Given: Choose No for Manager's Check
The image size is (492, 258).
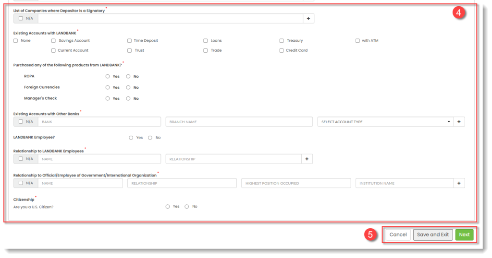Looking at the screenshot, I should point(128,99).
